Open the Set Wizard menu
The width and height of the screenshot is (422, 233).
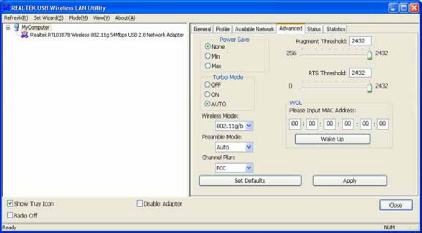49,18
